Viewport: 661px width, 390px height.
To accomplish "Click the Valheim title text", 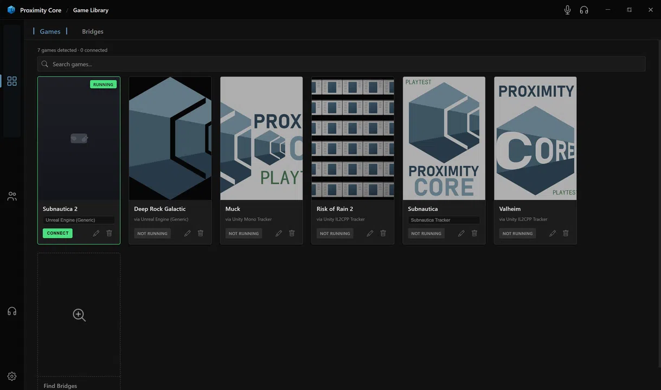I will tap(510, 209).
